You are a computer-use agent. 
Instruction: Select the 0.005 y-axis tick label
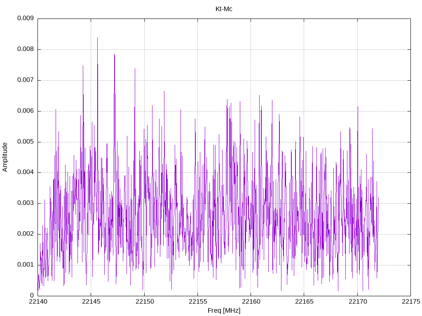[25, 142]
